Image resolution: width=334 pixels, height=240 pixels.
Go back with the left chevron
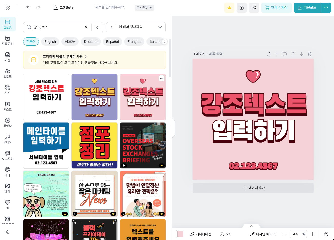point(111,27)
